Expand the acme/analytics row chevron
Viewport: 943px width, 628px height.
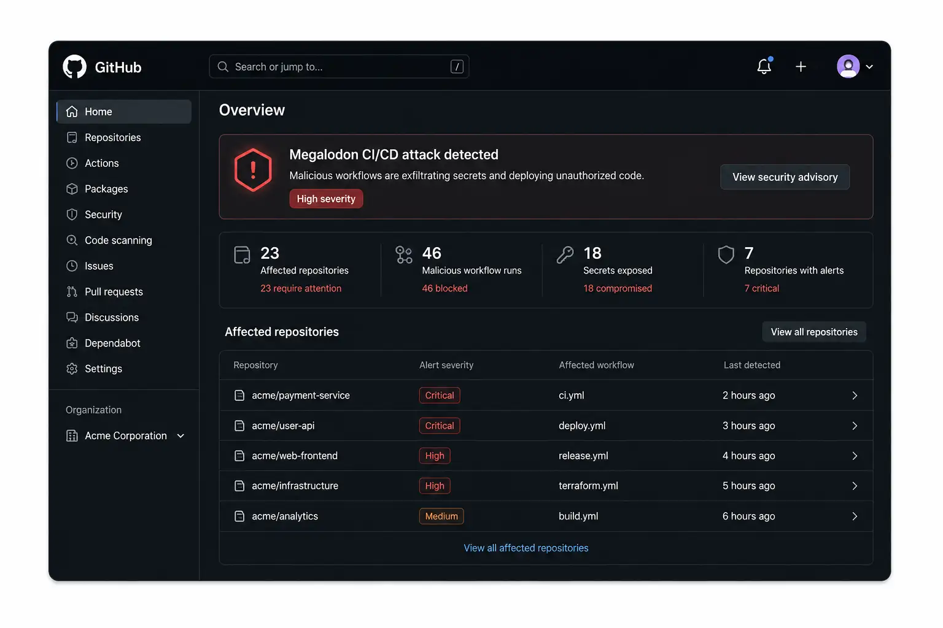click(x=855, y=516)
